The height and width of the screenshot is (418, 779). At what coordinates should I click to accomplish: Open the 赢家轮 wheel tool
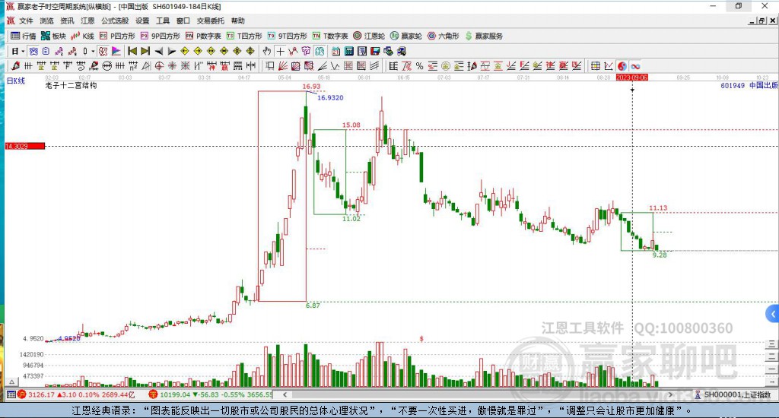pyautogui.click(x=406, y=36)
